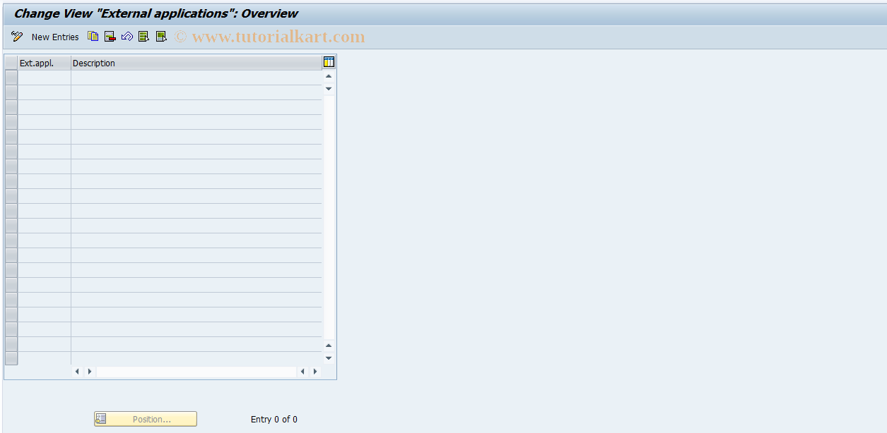The image size is (887, 433).
Task: Click the top scroll-down arrow below it
Action: click(x=329, y=89)
